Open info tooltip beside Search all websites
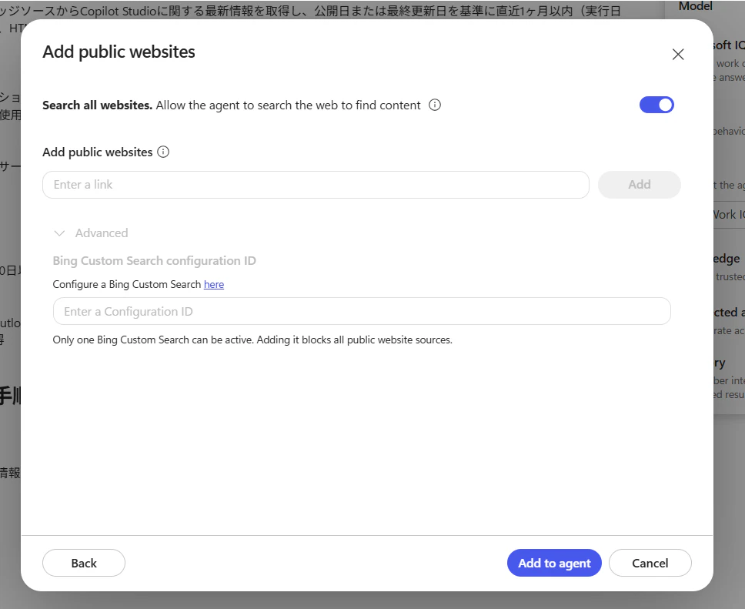The image size is (745, 609). click(435, 105)
